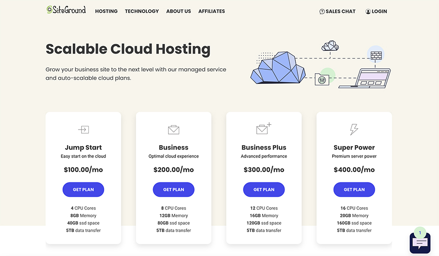
Task: Click the $300.00/mo price
Action: pyautogui.click(x=264, y=170)
